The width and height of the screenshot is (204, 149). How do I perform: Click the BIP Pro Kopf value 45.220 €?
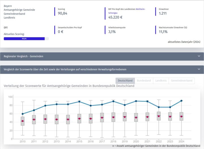click(115, 17)
